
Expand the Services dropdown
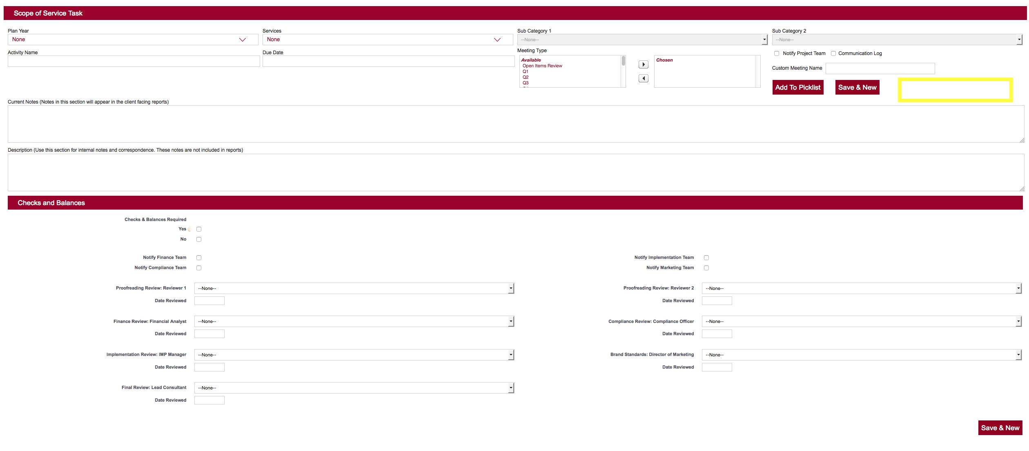point(497,40)
